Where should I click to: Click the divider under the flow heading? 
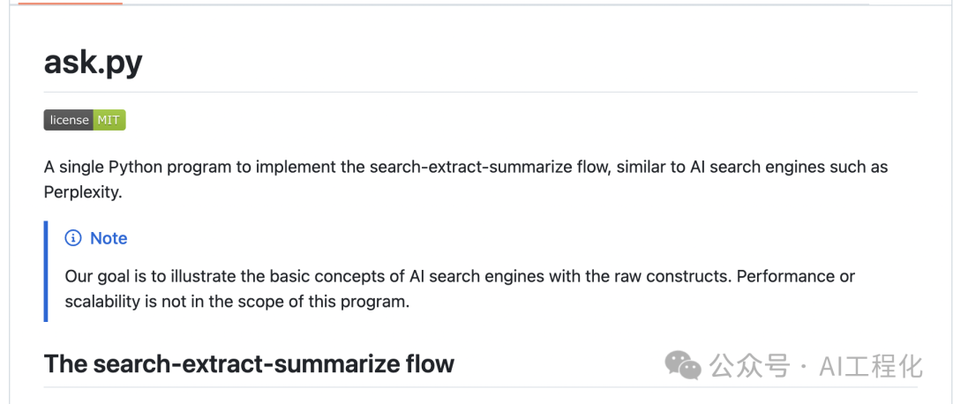(480, 387)
